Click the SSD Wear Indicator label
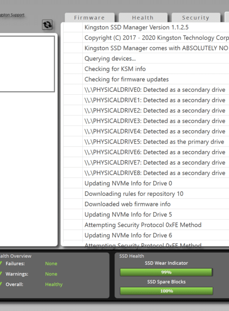The height and width of the screenshot is (311, 229). coord(167,263)
